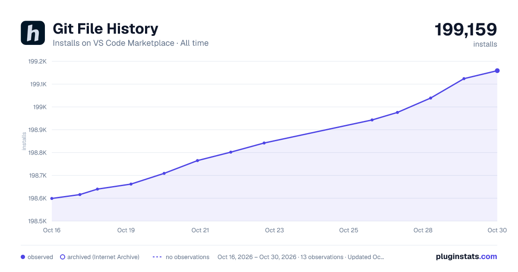The height and width of the screenshot is (272, 518).
Task: Select the data point just above the 199K gridline
Action: (x=430, y=98)
